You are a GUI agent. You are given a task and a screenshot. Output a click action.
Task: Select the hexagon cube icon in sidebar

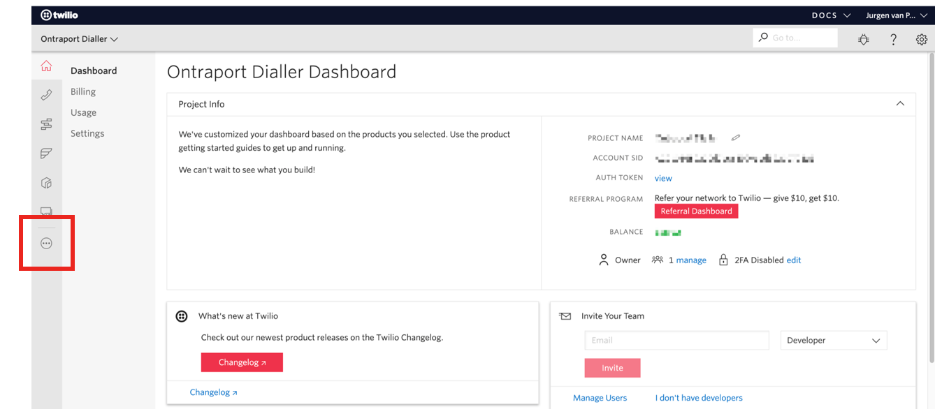46,183
